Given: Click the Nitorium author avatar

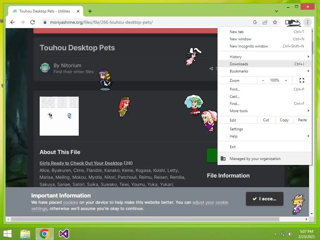Looking at the screenshot, I should [x=45, y=68].
